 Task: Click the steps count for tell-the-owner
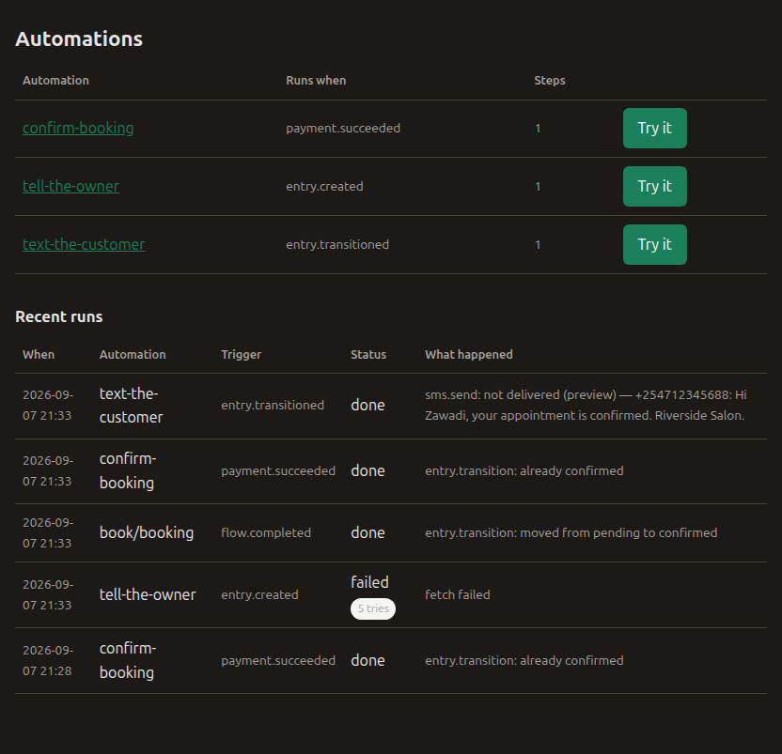point(538,186)
